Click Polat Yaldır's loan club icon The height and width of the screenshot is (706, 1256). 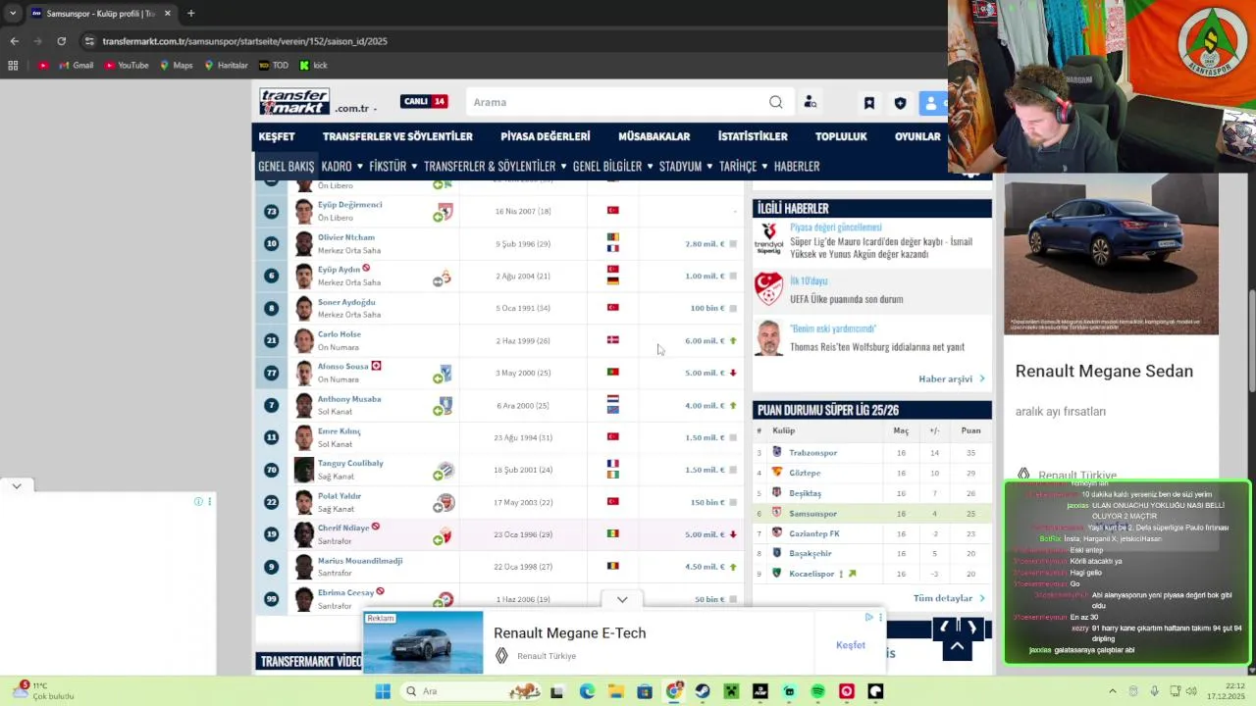445,502
